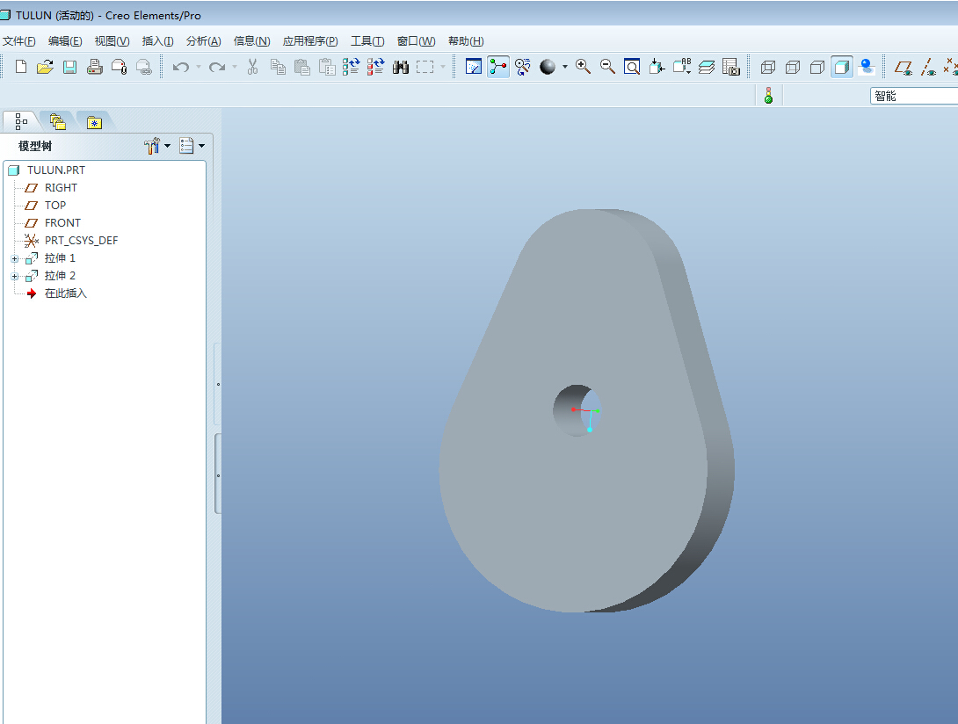Open saved view list icon
Image resolution: width=958 pixels, height=724 pixels.
tap(682, 67)
